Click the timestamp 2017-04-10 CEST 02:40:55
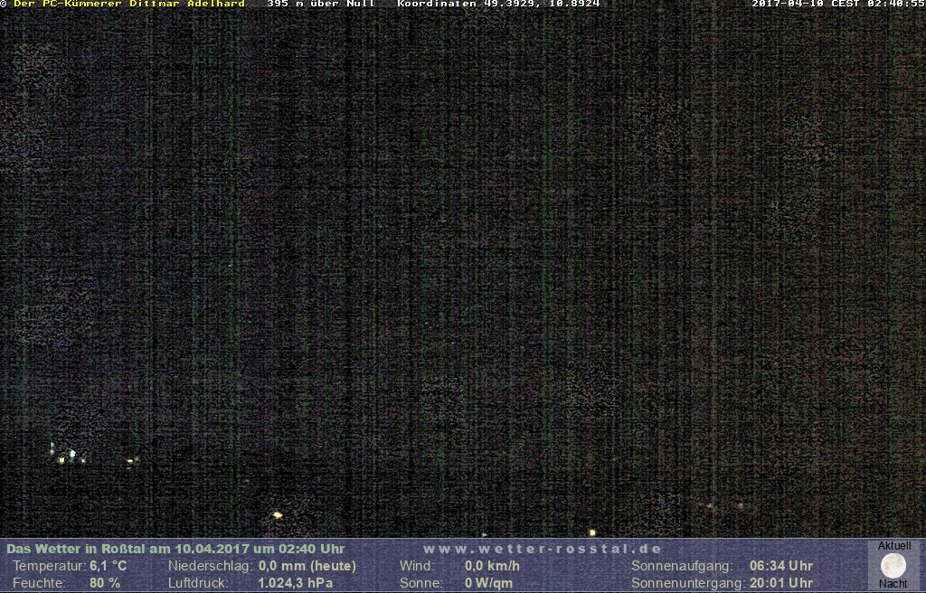 click(837, 5)
